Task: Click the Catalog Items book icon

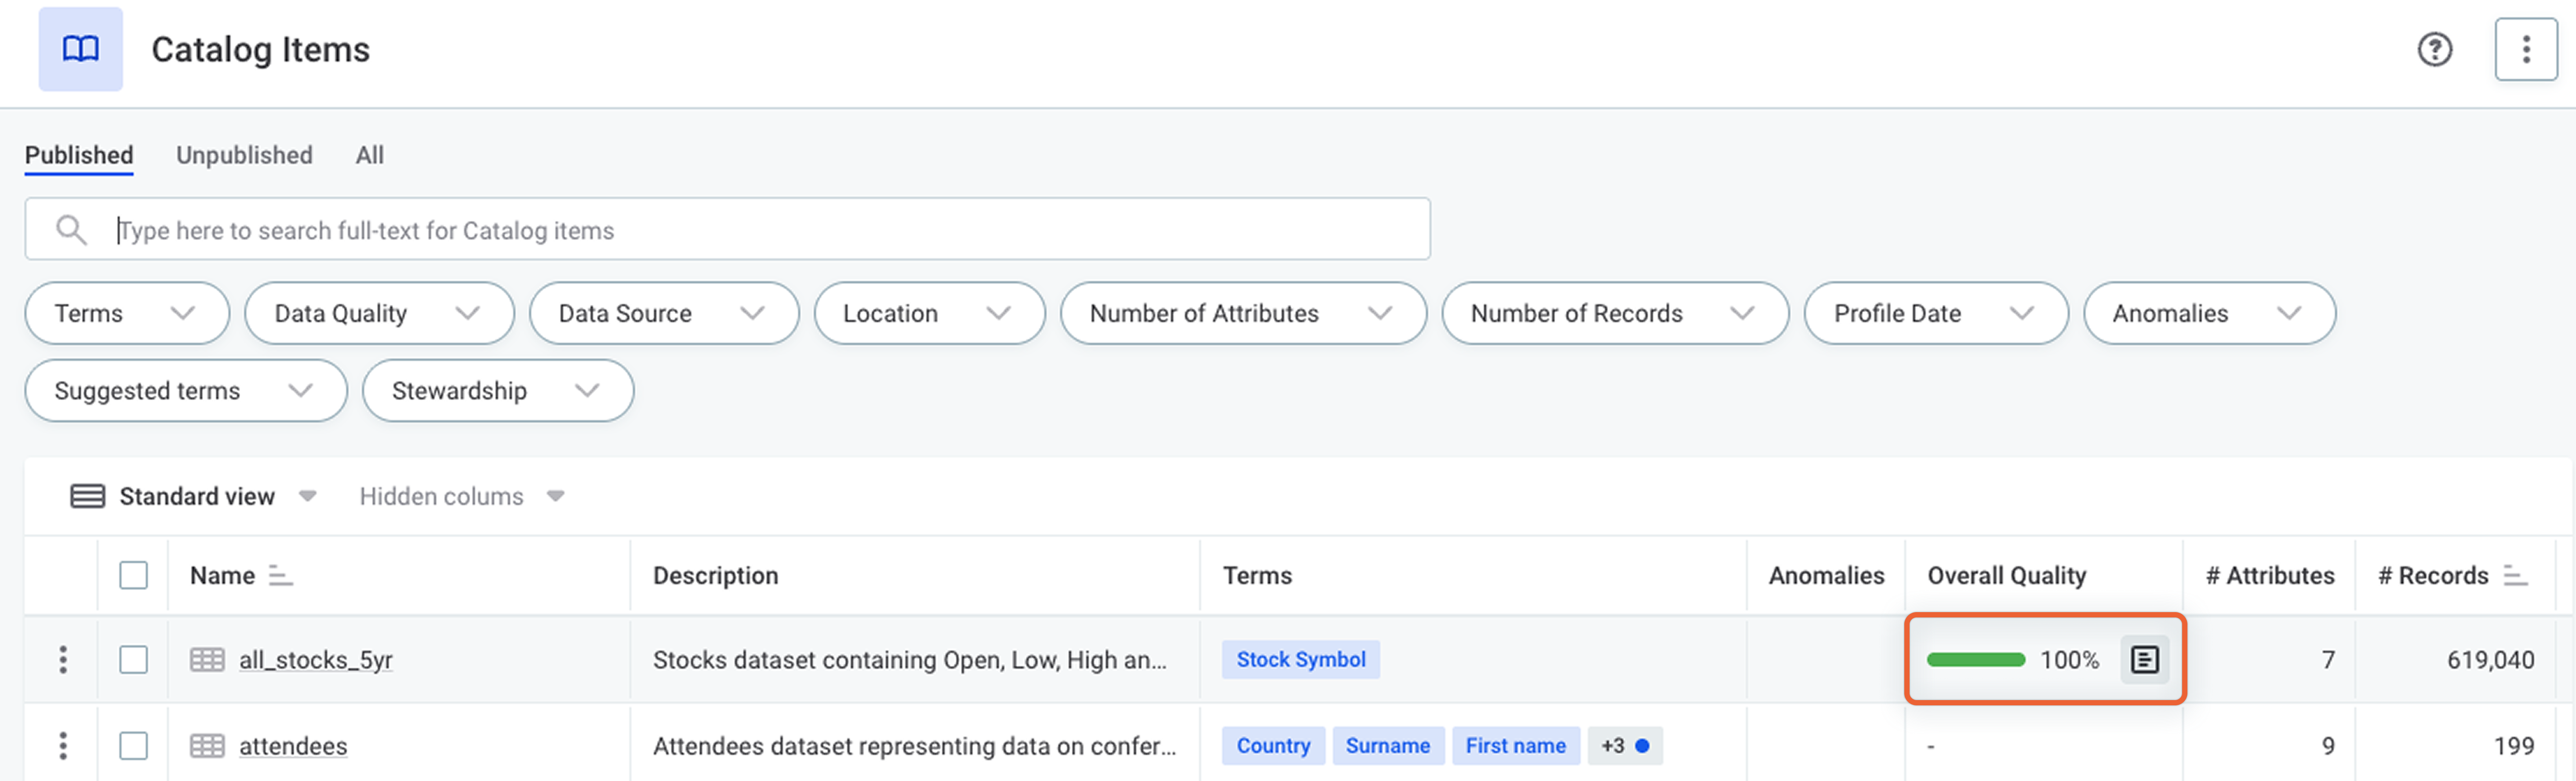Action: (x=80, y=48)
